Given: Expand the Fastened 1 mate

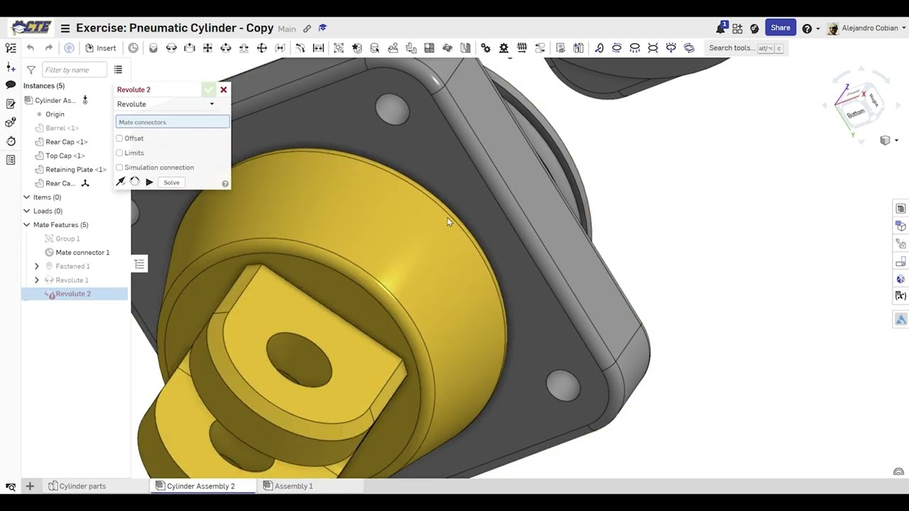Looking at the screenshot, I should point(37,266).
